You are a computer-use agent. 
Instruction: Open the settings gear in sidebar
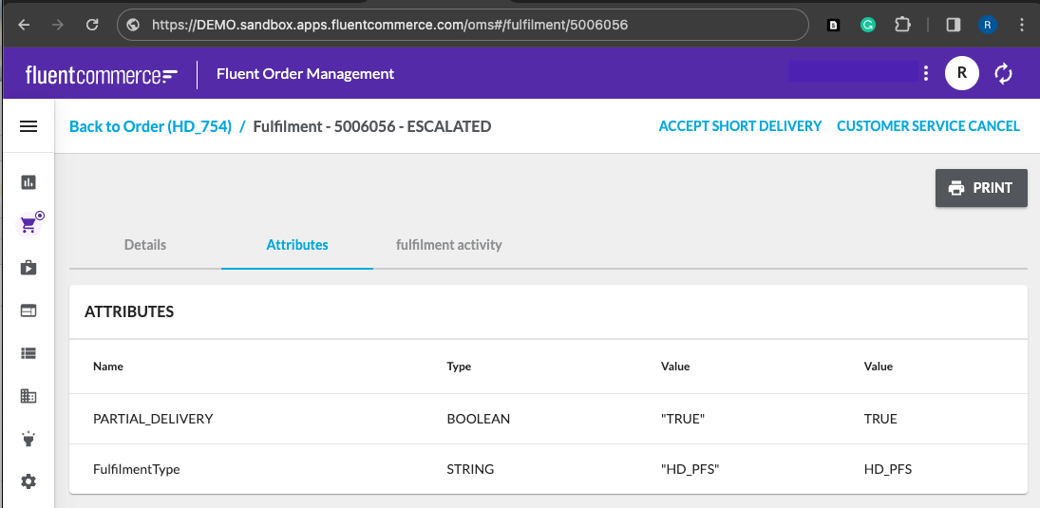pyautogui.click(x=28, y=481)
